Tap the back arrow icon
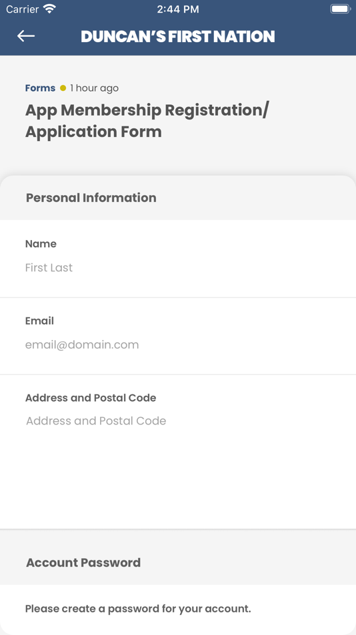Viewport: 356px width, 635px height. coord(26,36)
